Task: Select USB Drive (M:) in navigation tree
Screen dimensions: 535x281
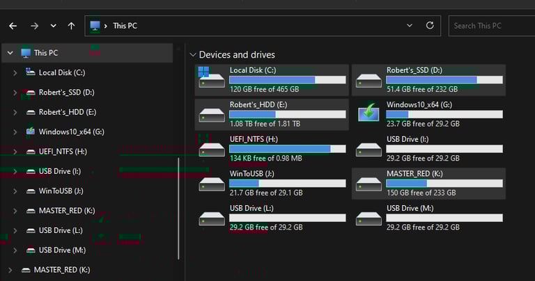Action: coord(62,250)
